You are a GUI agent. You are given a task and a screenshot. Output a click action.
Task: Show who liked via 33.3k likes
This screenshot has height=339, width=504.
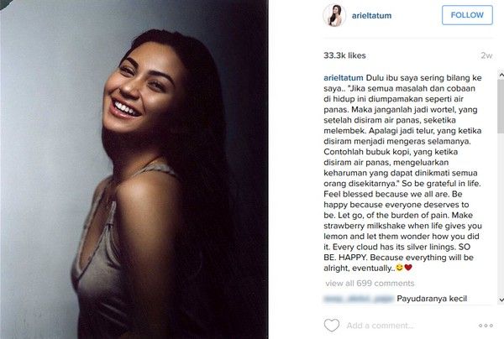[x=344, y=55]
